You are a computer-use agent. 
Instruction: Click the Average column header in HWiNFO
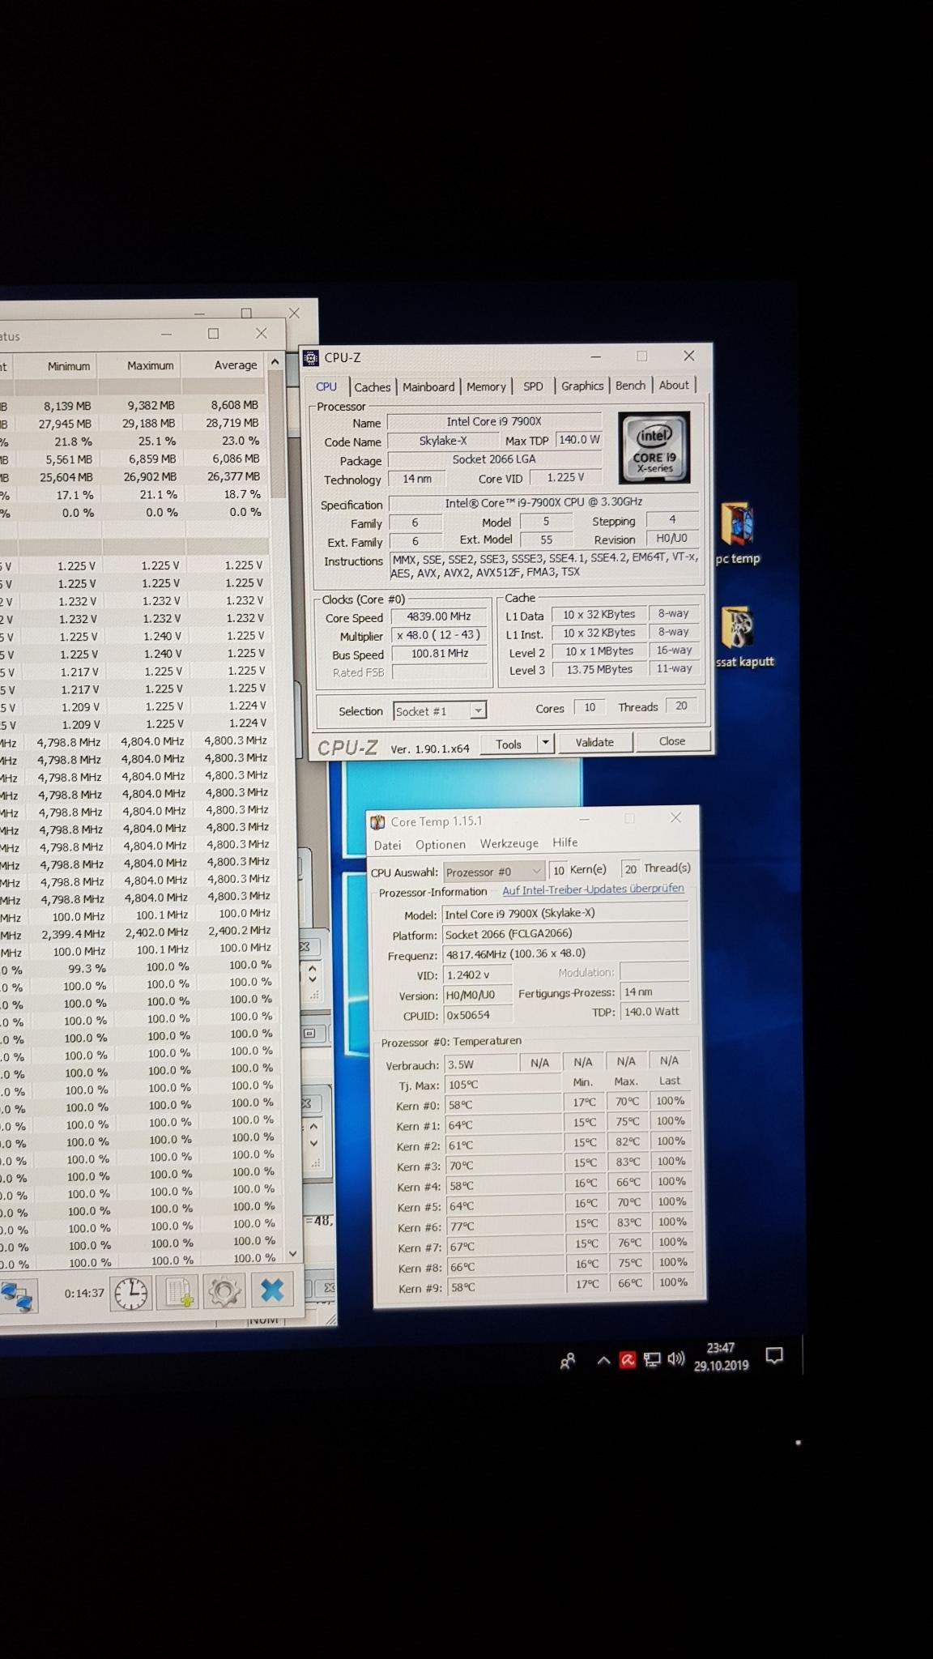[236, 365]
